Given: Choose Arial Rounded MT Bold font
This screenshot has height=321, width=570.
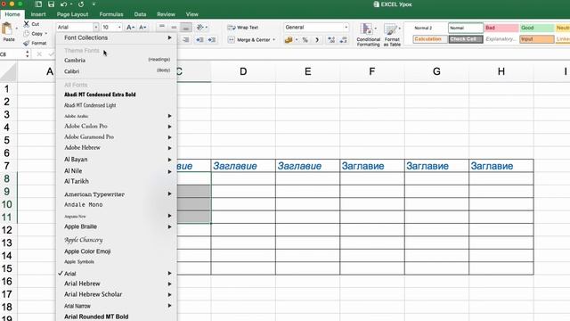Looking at the screenshot, I should click(x=117, y=317).
